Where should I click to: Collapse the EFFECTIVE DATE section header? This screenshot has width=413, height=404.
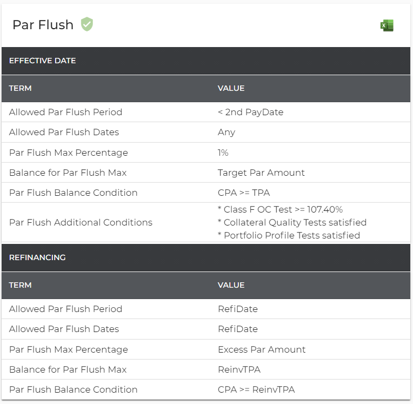[43, 61]
